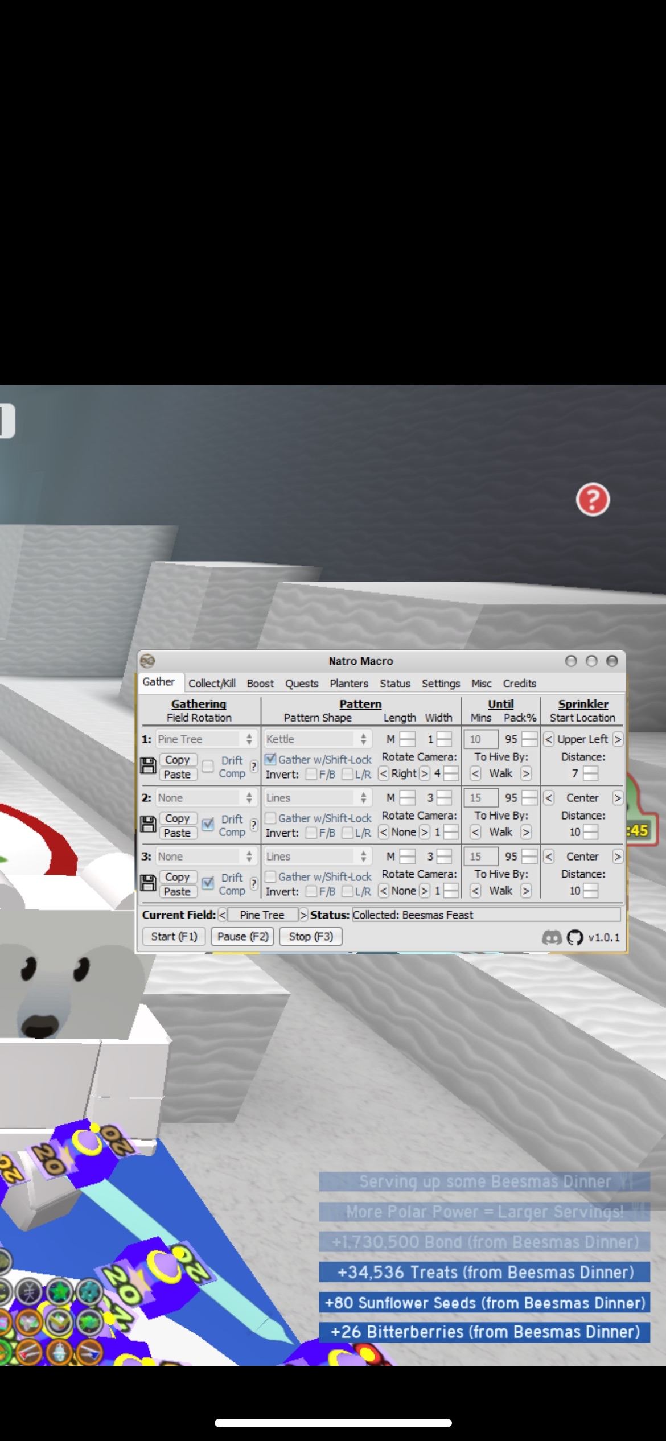Copy field 3 settings
This screenshot has height=1441, width=666.
(178, 877)
